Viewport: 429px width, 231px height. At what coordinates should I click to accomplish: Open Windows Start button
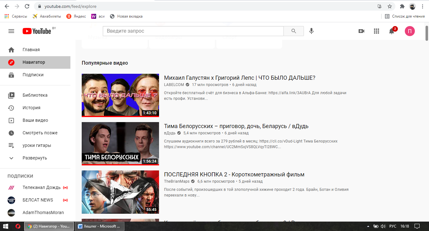[x=6, y=226]
